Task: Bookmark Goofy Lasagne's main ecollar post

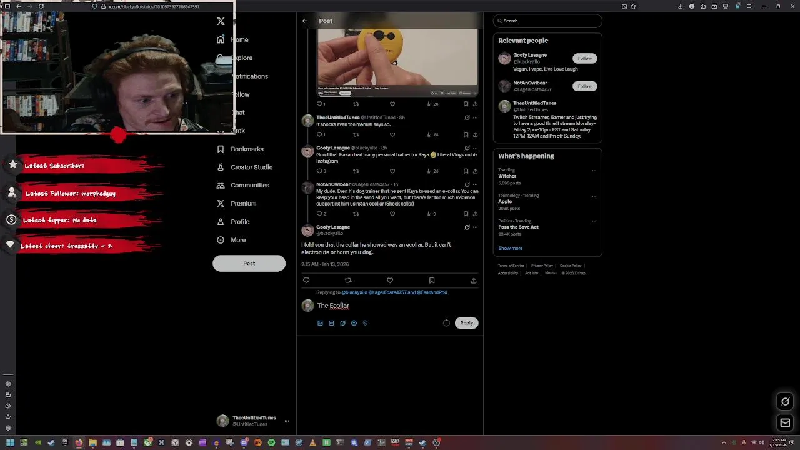Action: (432, 281)
